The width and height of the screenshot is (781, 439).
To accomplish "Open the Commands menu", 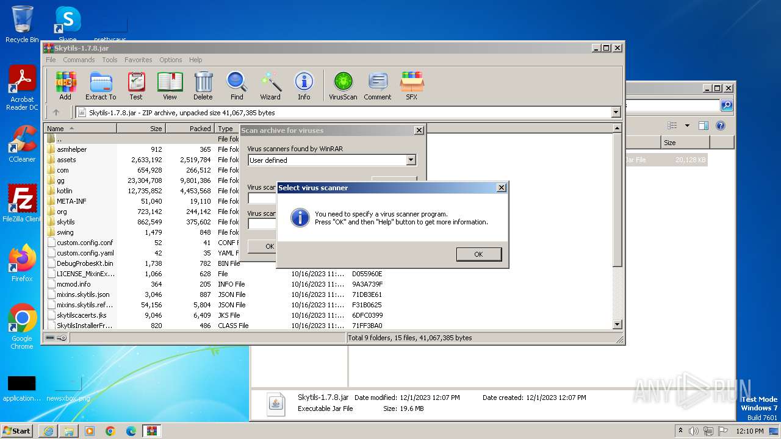I will click(x=79, y=60).
